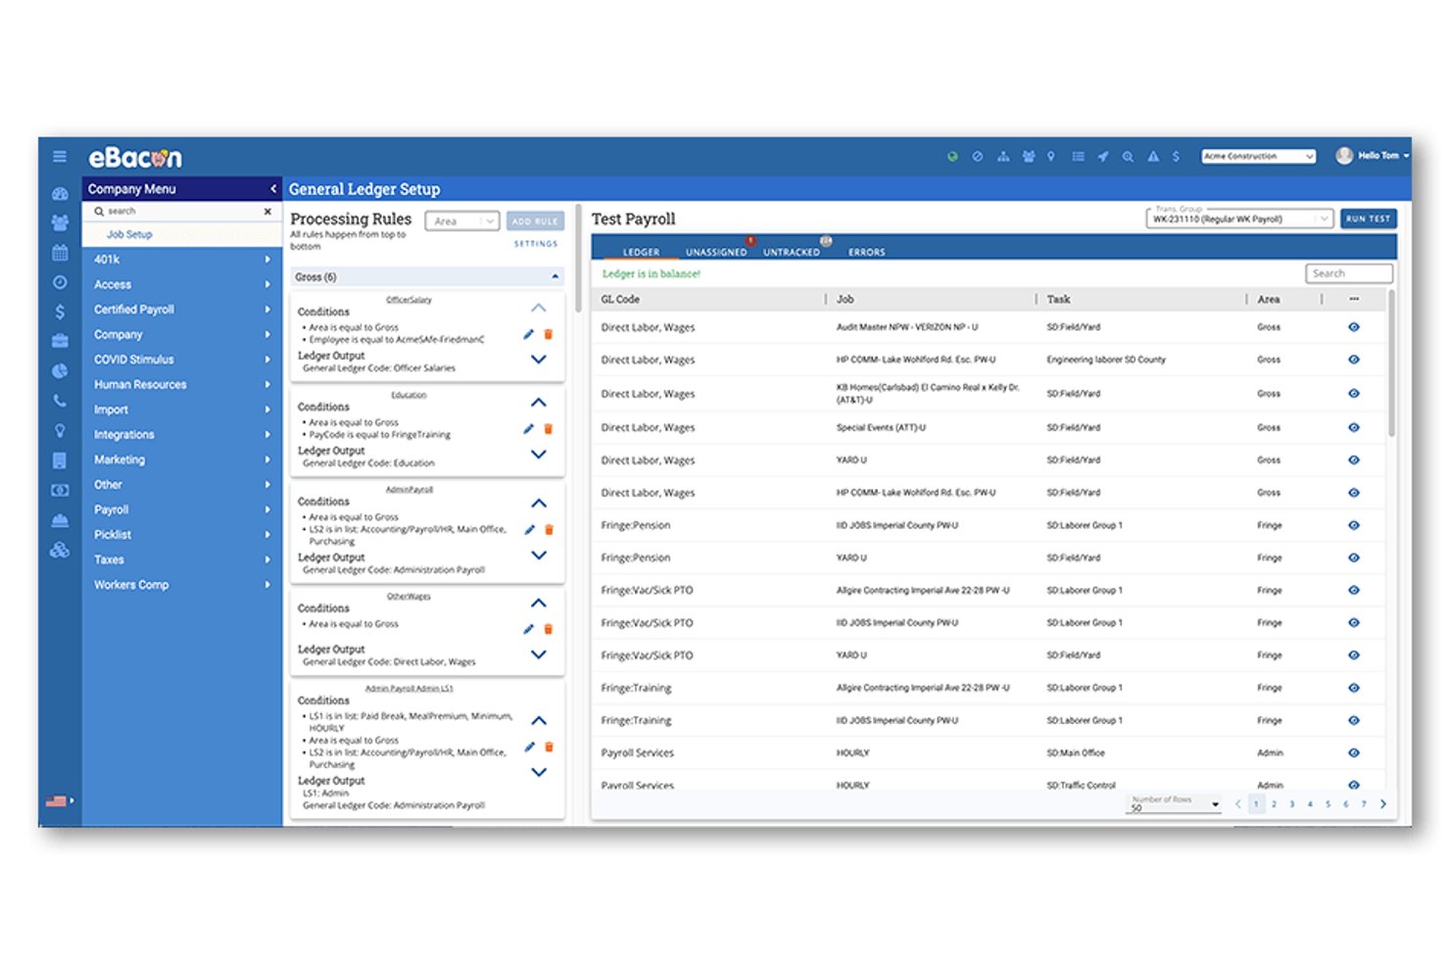
Task: Click the calendar icon in left sidebar
Action: [60, 253]
